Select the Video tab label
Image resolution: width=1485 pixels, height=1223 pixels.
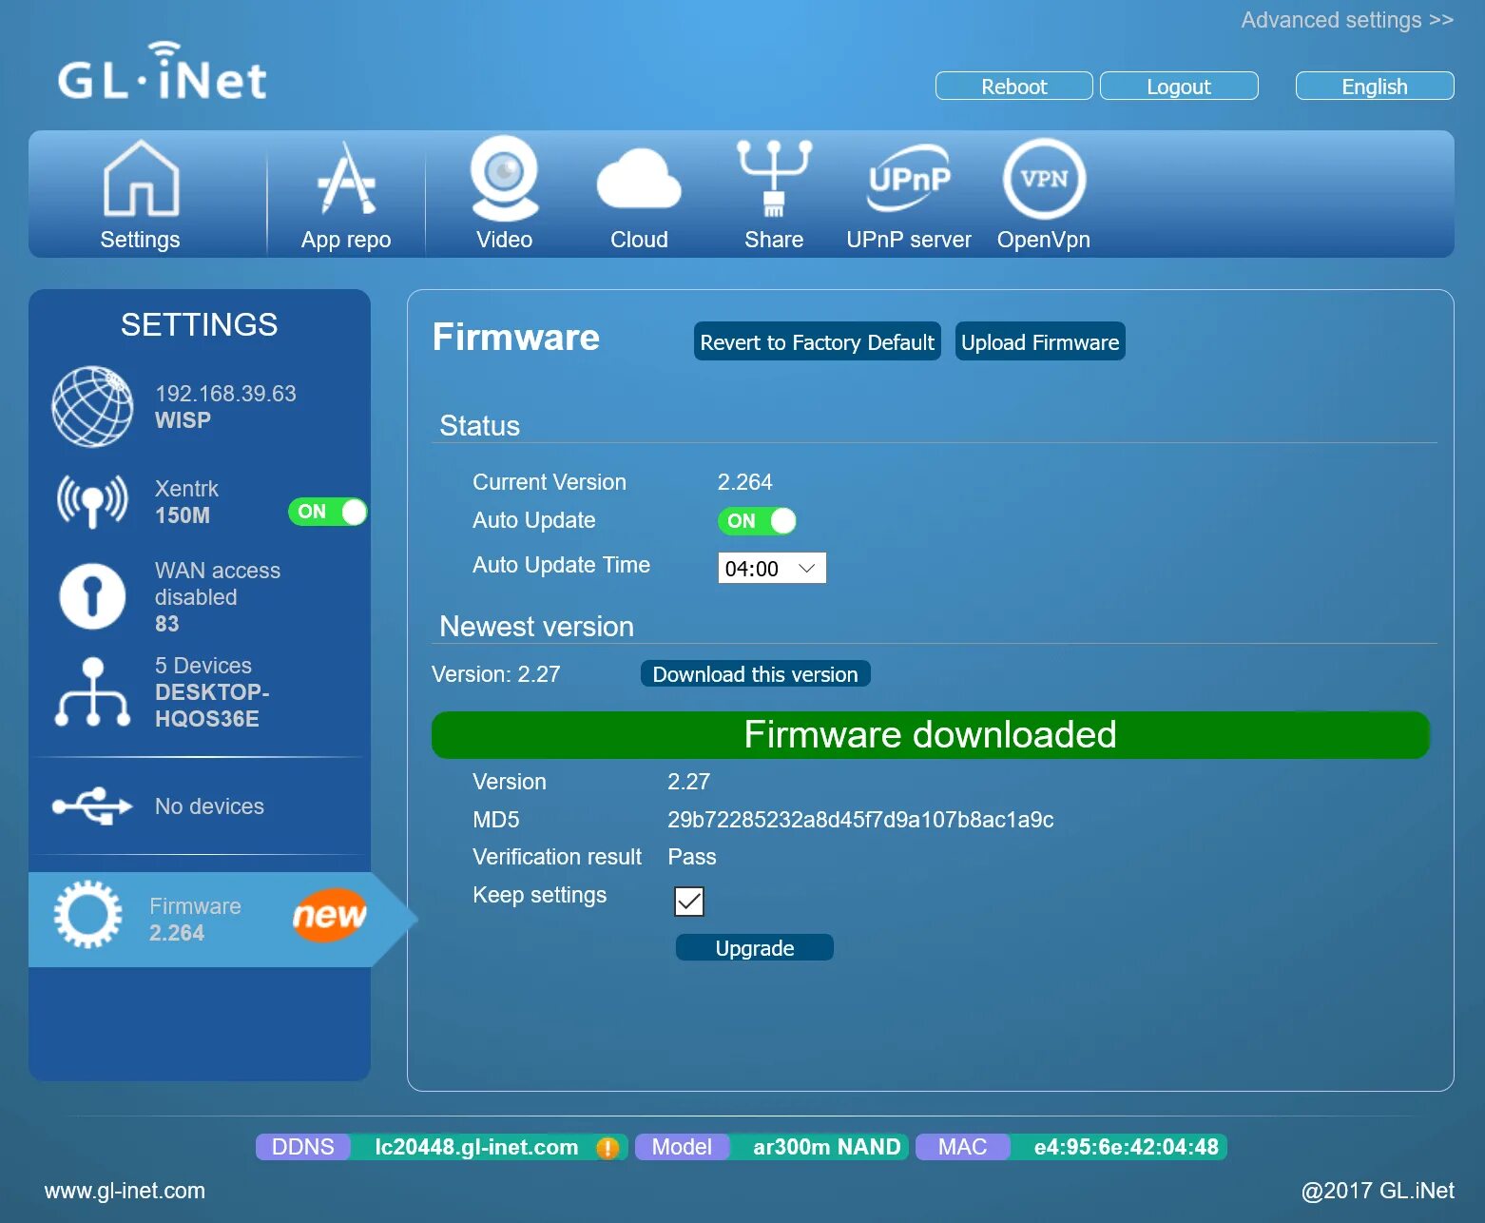click(505, 240)
